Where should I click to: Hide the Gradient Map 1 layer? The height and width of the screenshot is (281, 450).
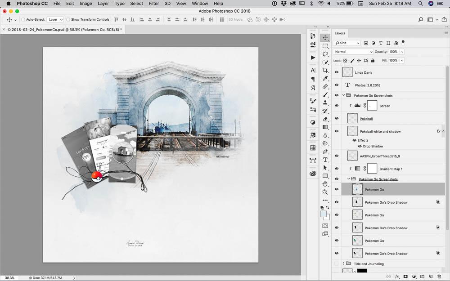click(x=337, y=169)
